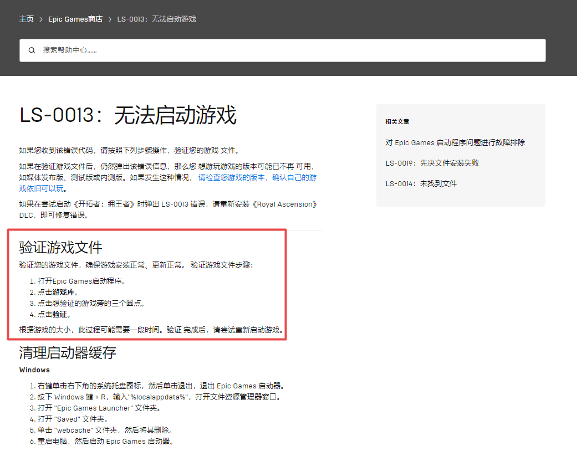
Task: Click step 打开 "Saved" 文件夹
Action: coord(73,419)
